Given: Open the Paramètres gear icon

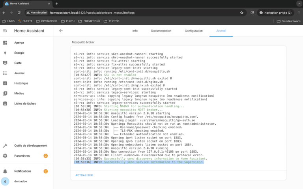Looking at the screenshot, I should point(5,156).
